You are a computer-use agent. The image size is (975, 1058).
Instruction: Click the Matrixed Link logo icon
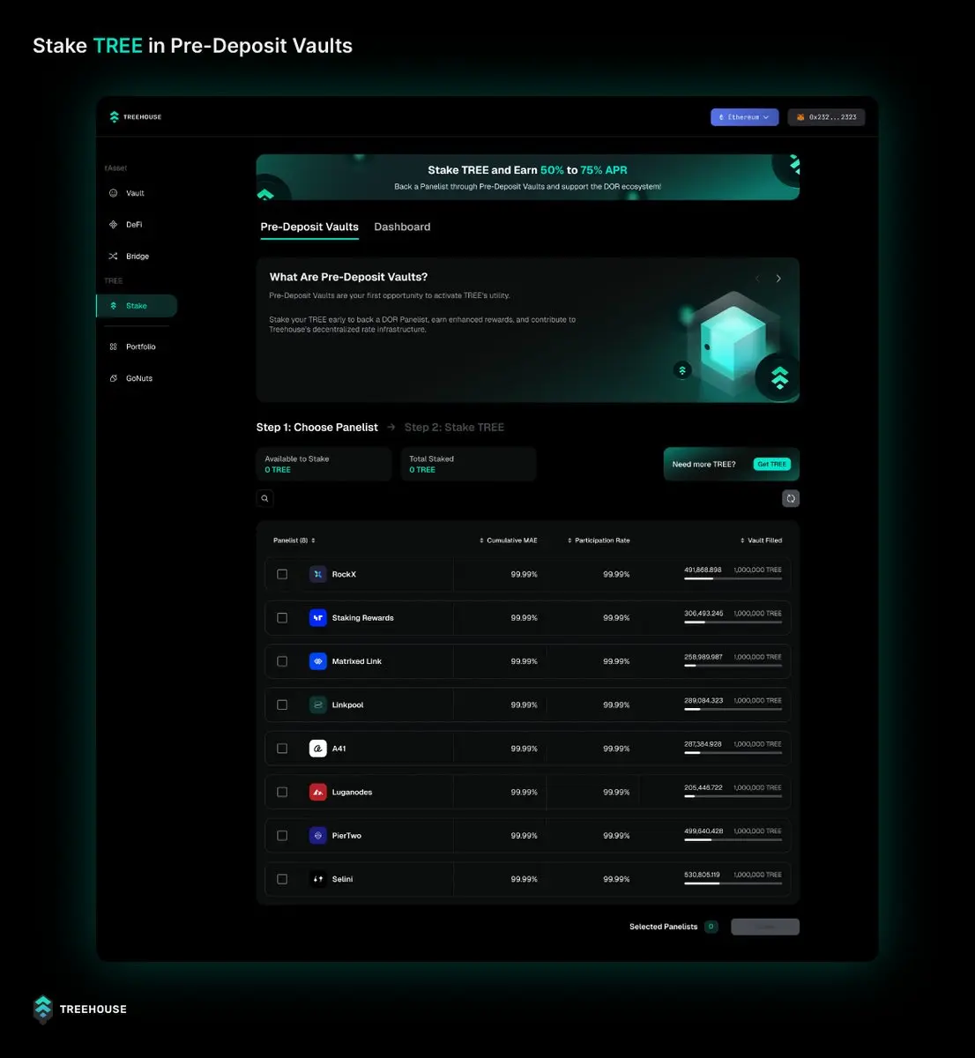(318, 661)
